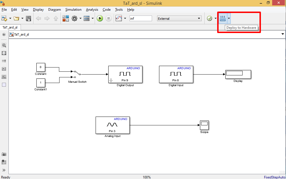
Task: Select the Digital Output Pin 9 block
Action: (125, 74)
